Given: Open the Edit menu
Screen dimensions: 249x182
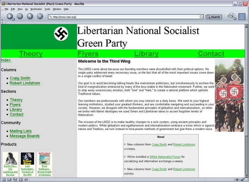Looking at the screenshot, I should [x=13, y=9].
